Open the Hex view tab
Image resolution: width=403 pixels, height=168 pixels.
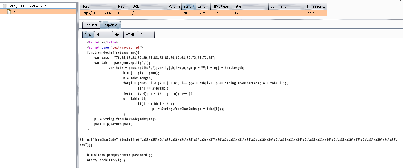(117, 35)
